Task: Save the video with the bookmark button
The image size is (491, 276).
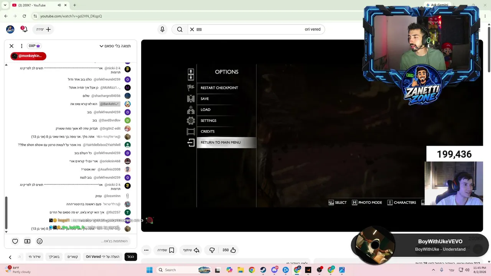Action: click(166, 250)
